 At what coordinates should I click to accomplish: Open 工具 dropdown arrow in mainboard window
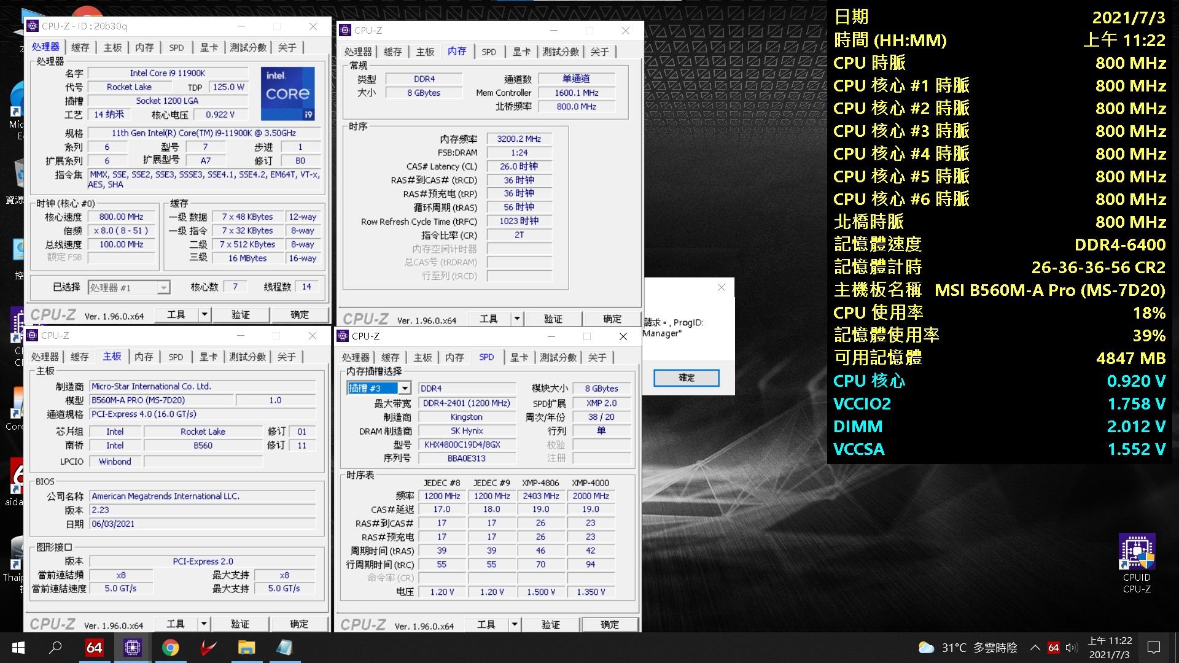(x=203, y=624)
